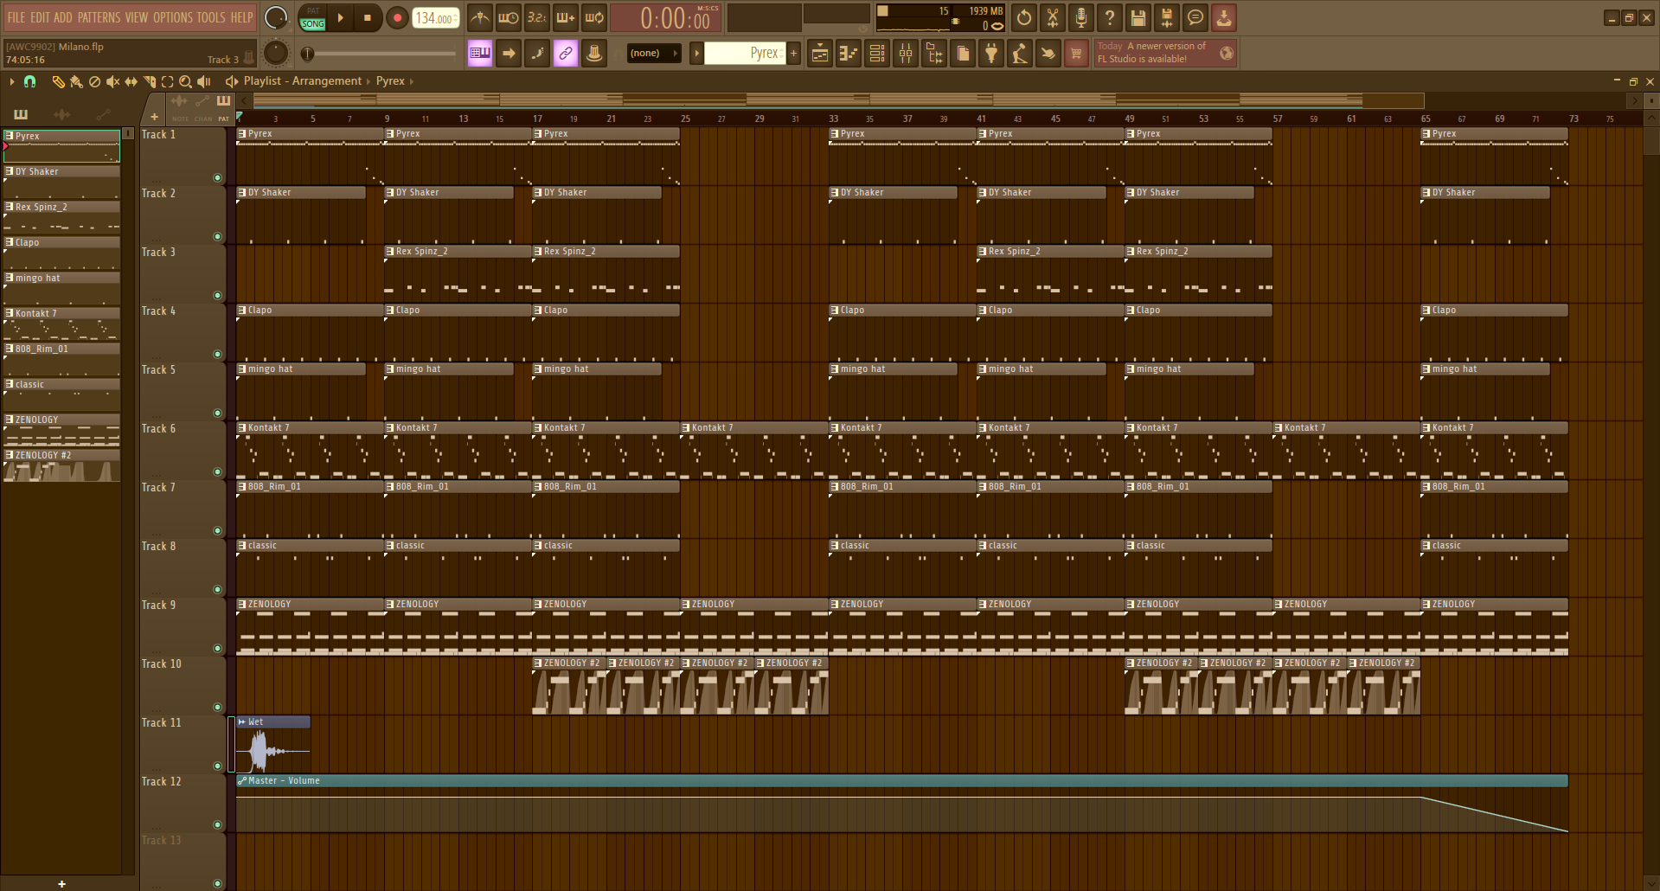Image resolution: width=1660 pixels, height=891 pixels.
Task: Mute Track 4 with its green dot
Action: click(x=217, y=355)
